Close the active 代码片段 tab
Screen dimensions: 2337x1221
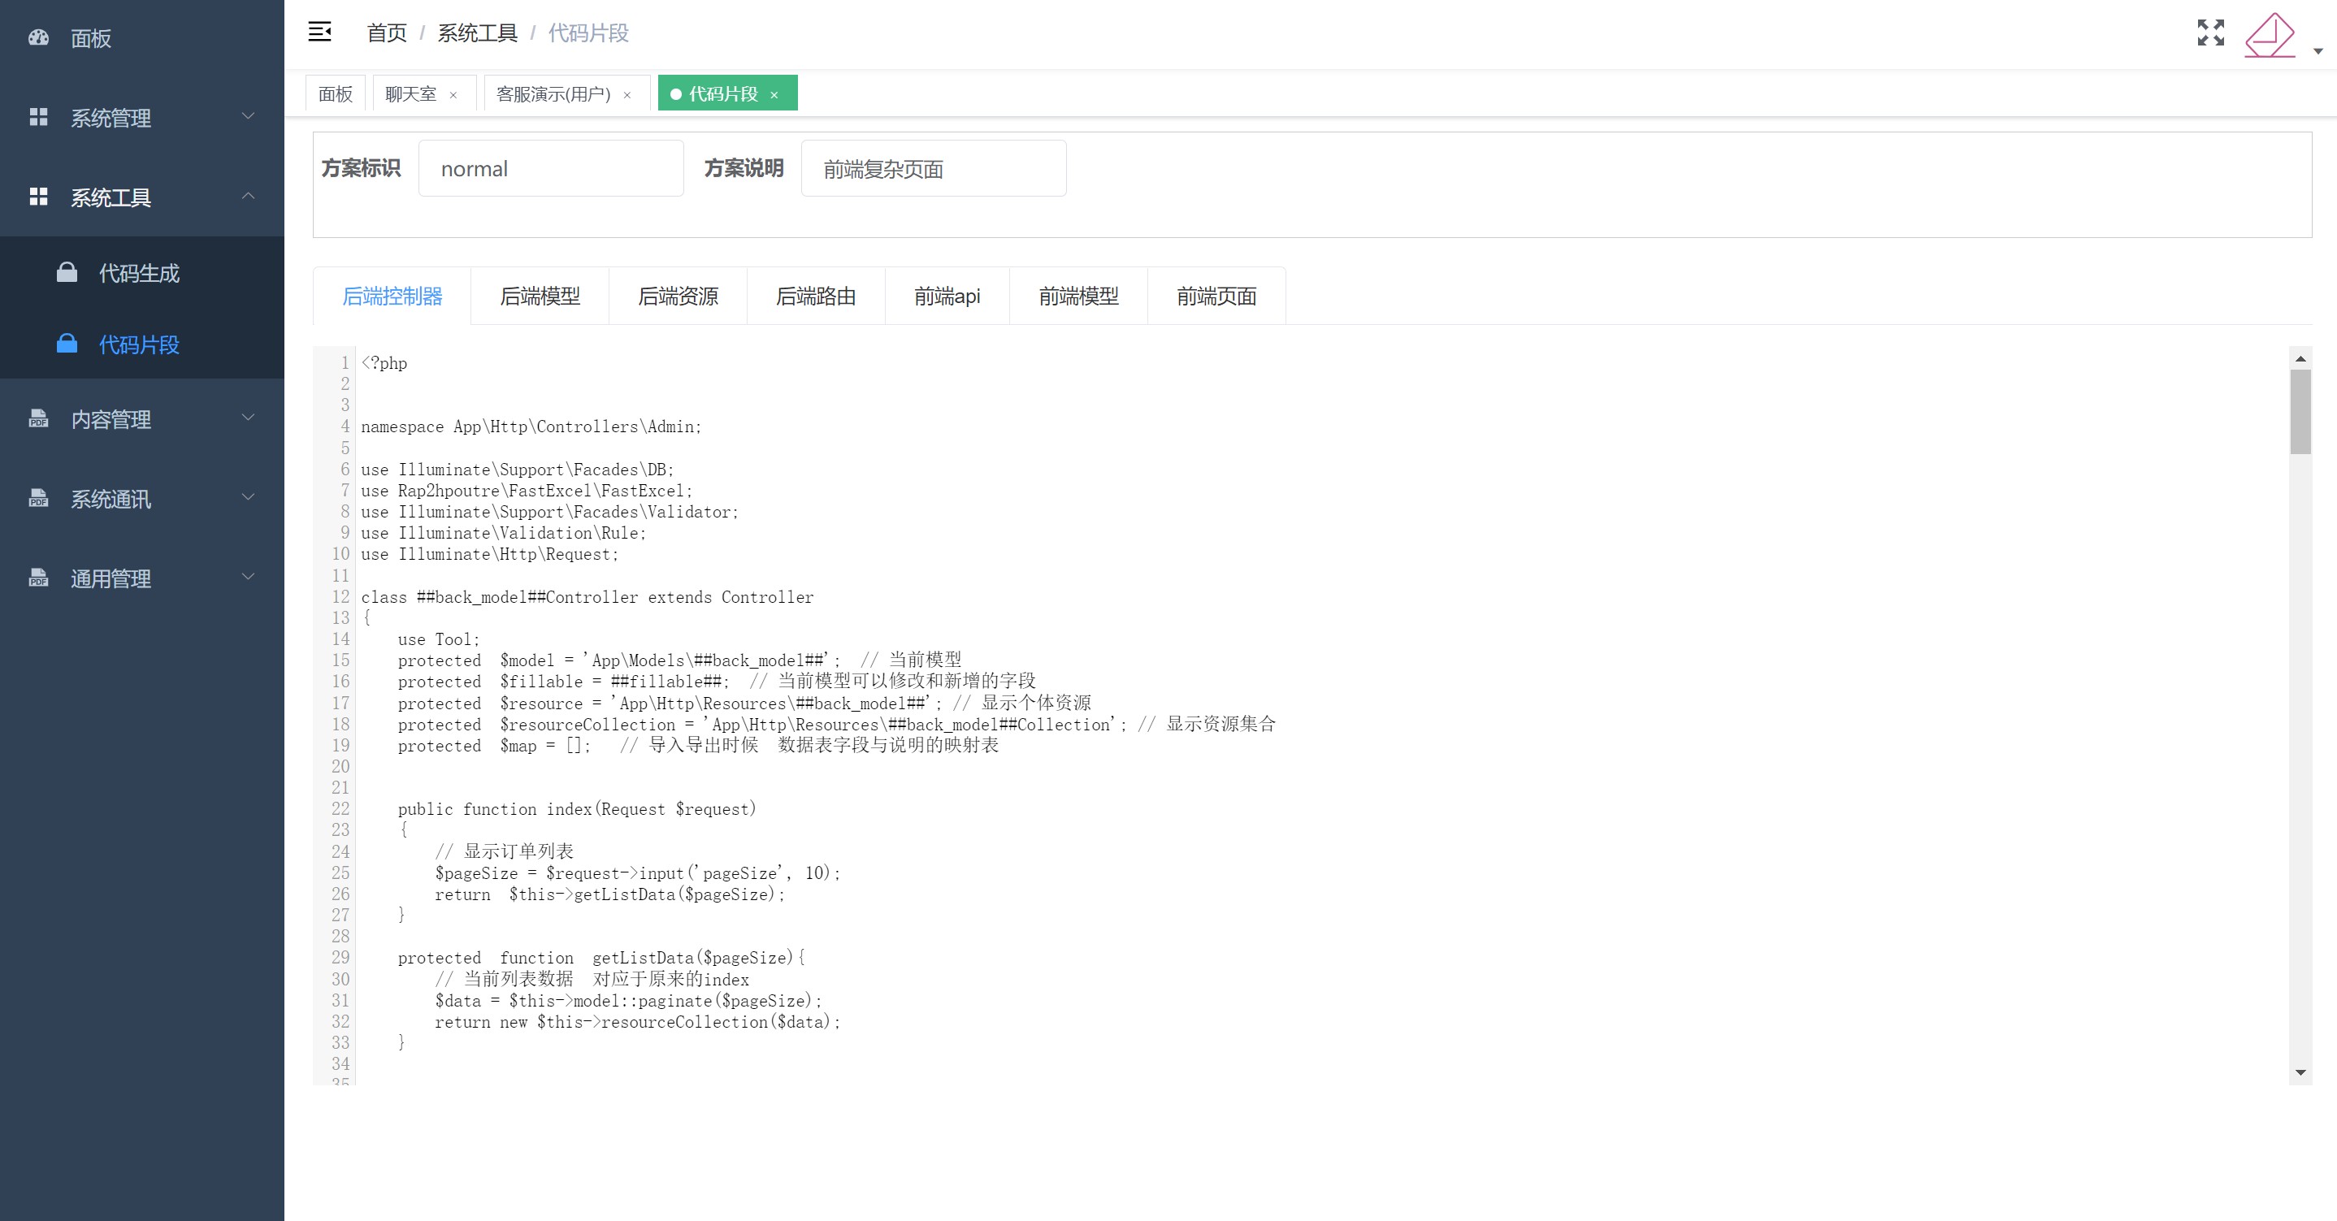(x=774, y=95)
